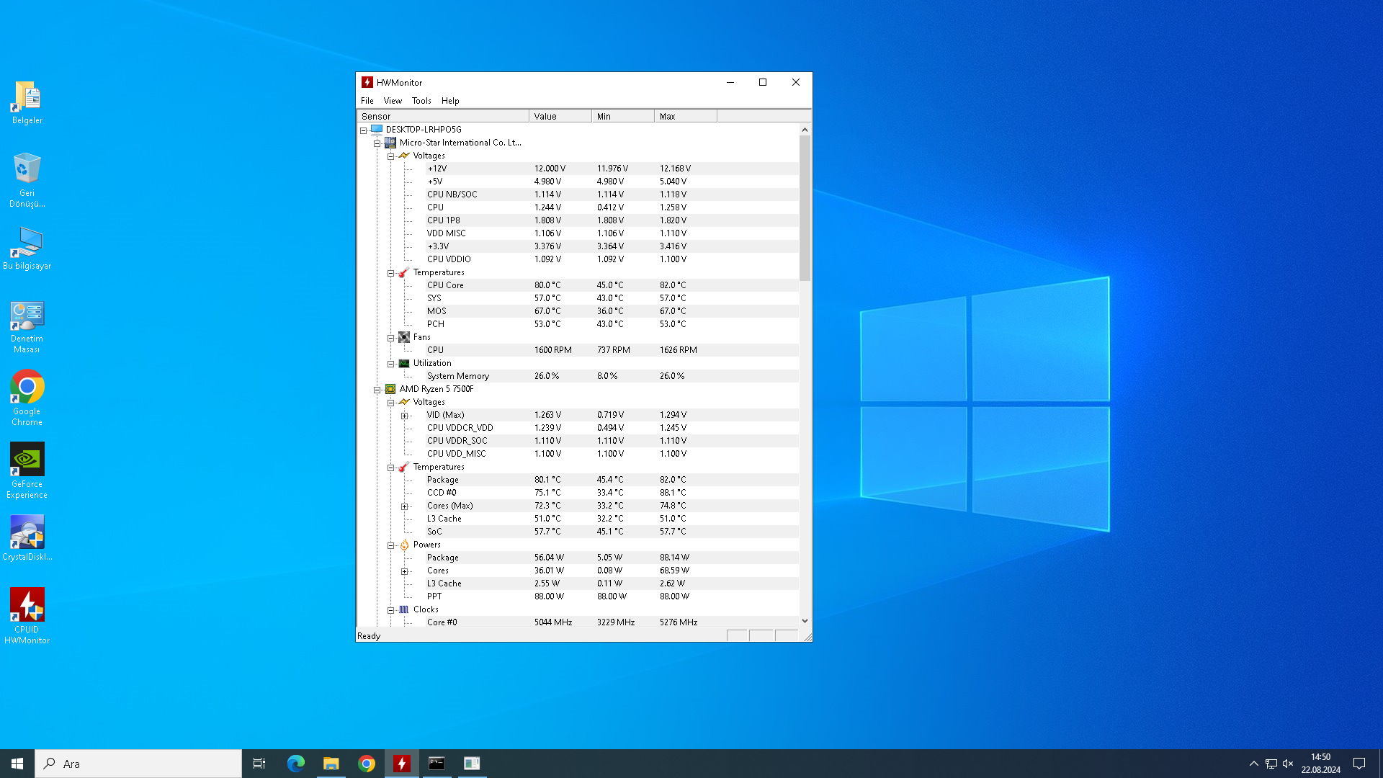Click the Min column header
Image resolution: width=1383 pixels, height=778 pixels.
tap(623, 116)
